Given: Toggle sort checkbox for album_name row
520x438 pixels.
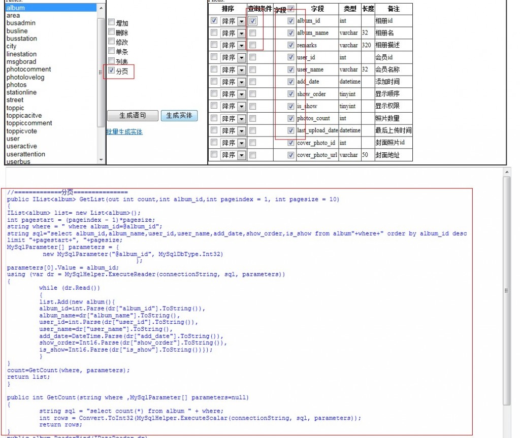Looking at the screenshot, I should pyautogui.click(x=214, y=32).
